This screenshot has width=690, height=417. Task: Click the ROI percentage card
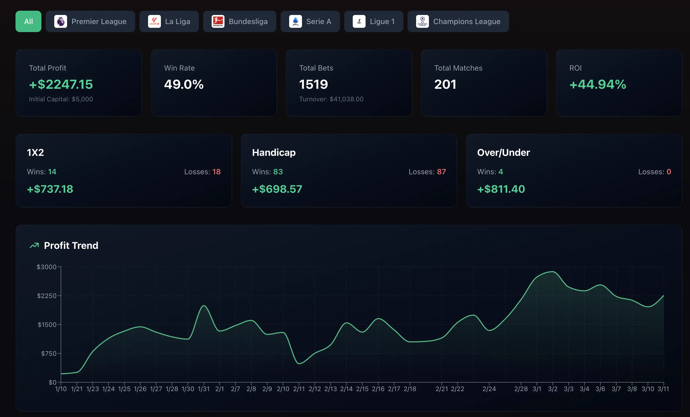619,83
